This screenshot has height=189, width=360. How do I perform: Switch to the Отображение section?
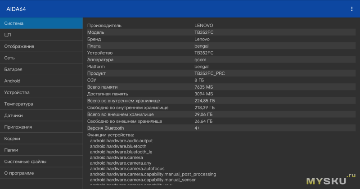(41, 46)
